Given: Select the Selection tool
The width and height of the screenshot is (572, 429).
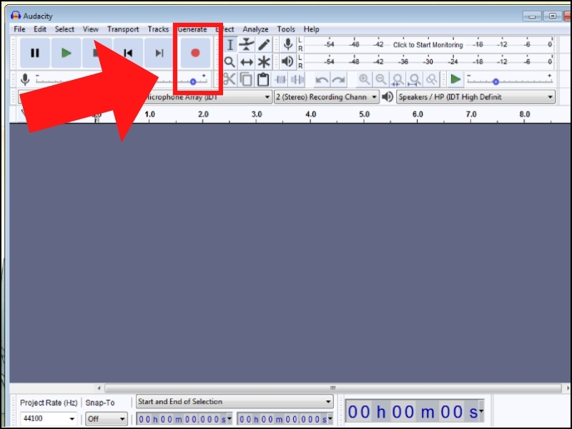Looking at the screenshot, I should (x=230, y=44).
